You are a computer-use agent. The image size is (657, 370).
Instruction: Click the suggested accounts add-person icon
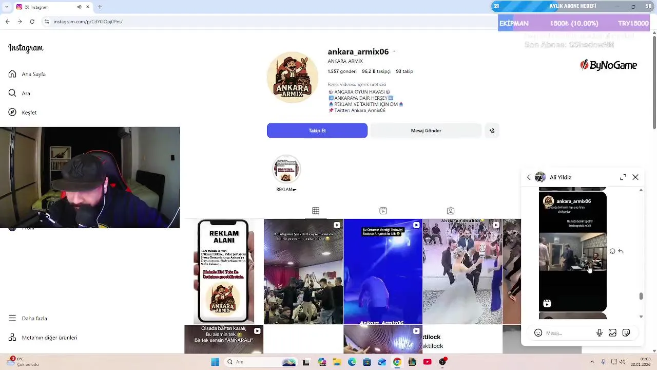point(492,131)
